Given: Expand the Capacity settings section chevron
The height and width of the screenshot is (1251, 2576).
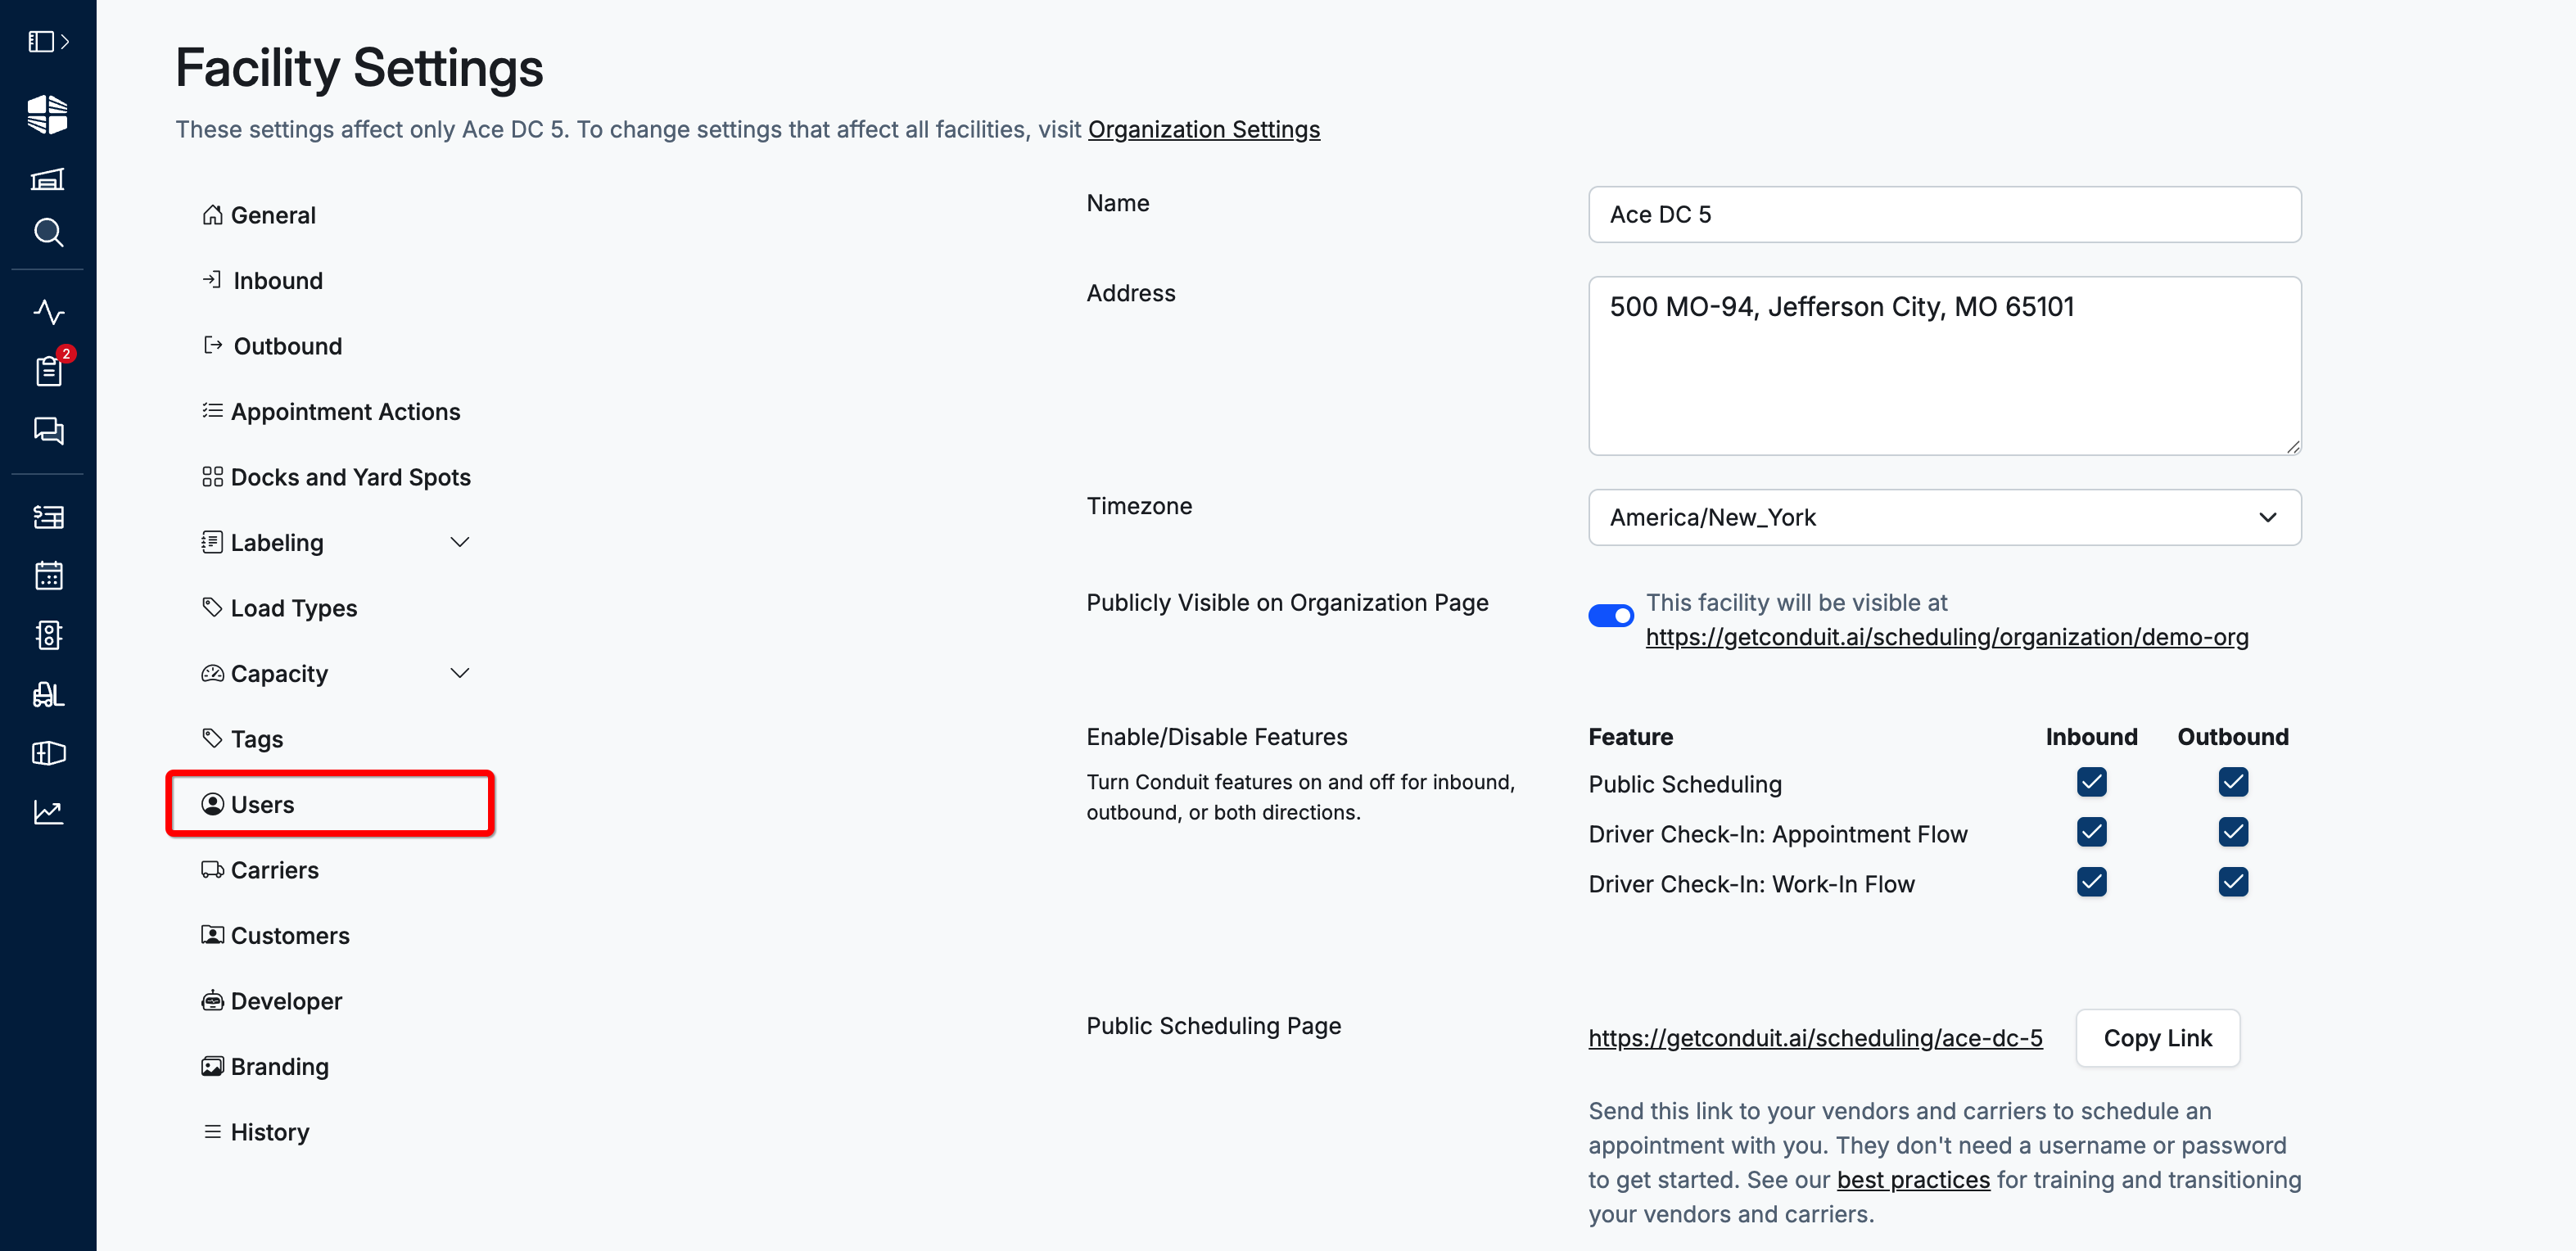Looking at the screenshot, I should click(x=459, y=673).
